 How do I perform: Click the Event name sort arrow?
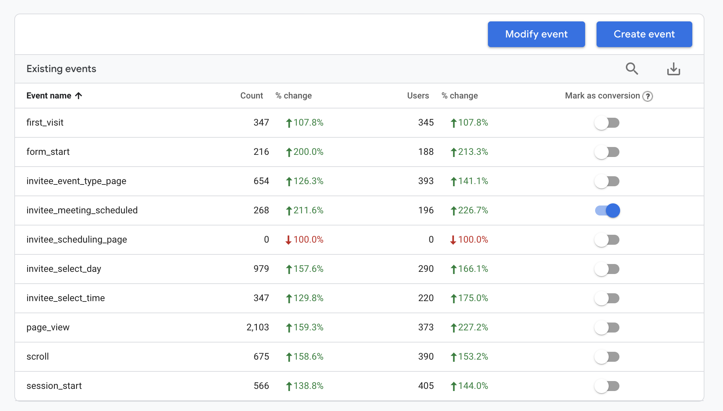pos(79,96)
